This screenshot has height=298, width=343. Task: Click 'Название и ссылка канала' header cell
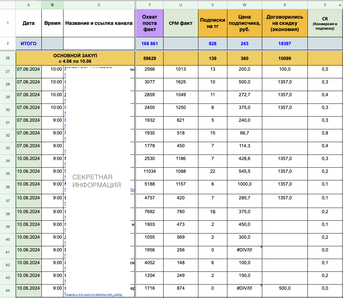(99, 23)
